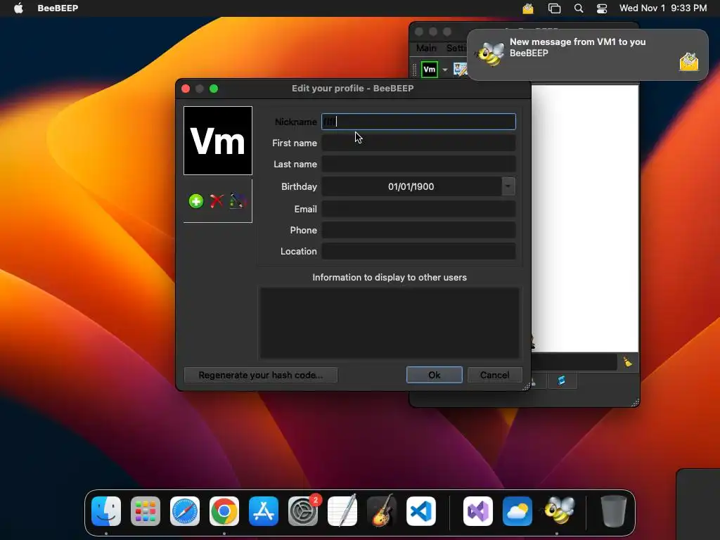Open Control Center in menu bar
Image resolution: width=720 pixels, height=540 pixels.
point(602,8)
